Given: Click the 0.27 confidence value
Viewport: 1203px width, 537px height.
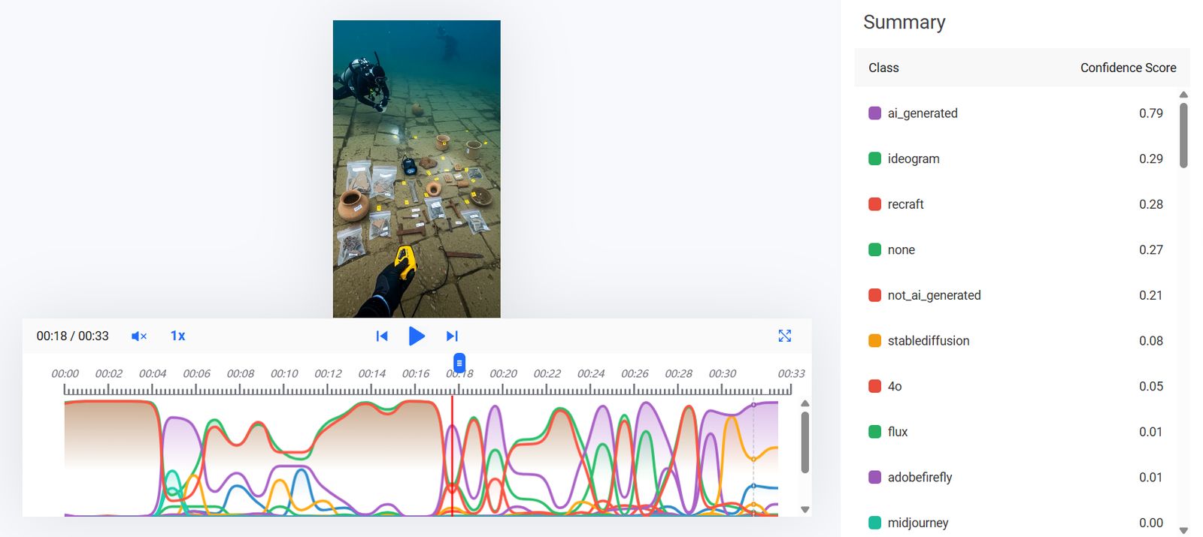Looking at the screenshot, I should click(1150, 249).
